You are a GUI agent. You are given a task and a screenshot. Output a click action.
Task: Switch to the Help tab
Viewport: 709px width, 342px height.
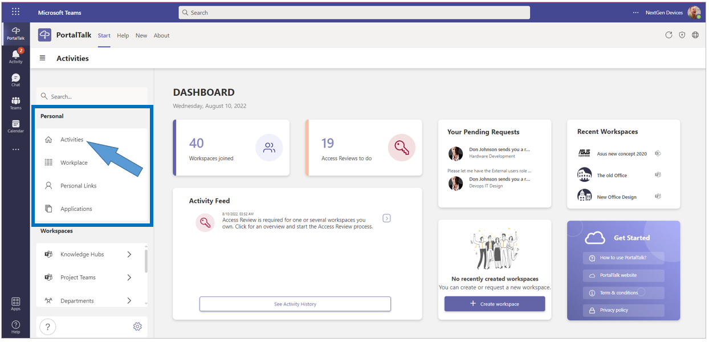[123, 35]
